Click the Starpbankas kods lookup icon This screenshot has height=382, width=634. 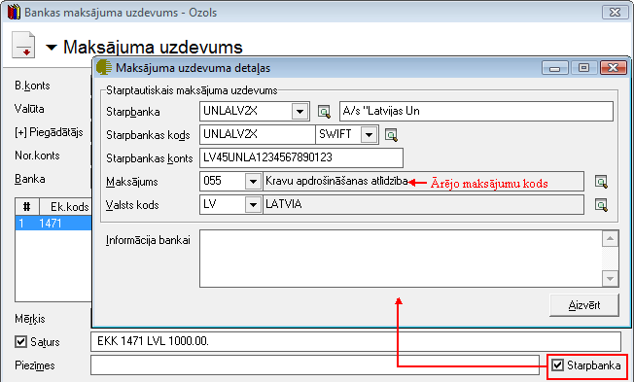391,135
